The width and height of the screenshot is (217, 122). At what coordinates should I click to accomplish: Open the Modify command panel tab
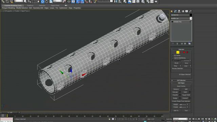pos(175,11)
